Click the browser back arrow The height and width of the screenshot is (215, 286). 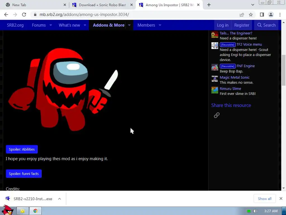6,15
